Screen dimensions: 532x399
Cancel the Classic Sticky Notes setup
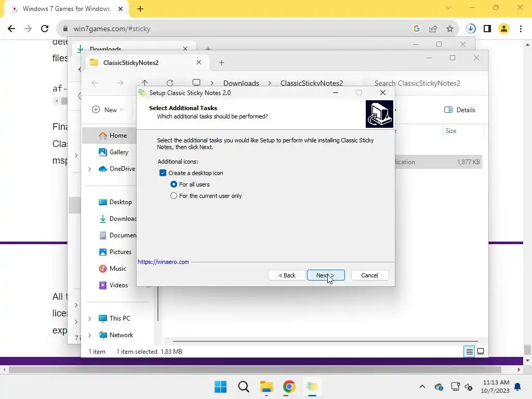click(x=369, y=275)
